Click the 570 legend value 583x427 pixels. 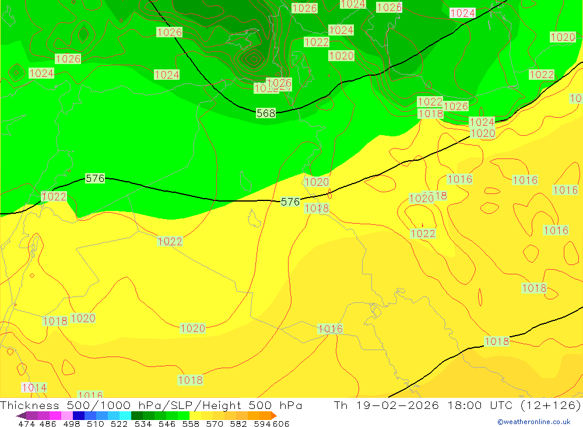pos(214,424)
